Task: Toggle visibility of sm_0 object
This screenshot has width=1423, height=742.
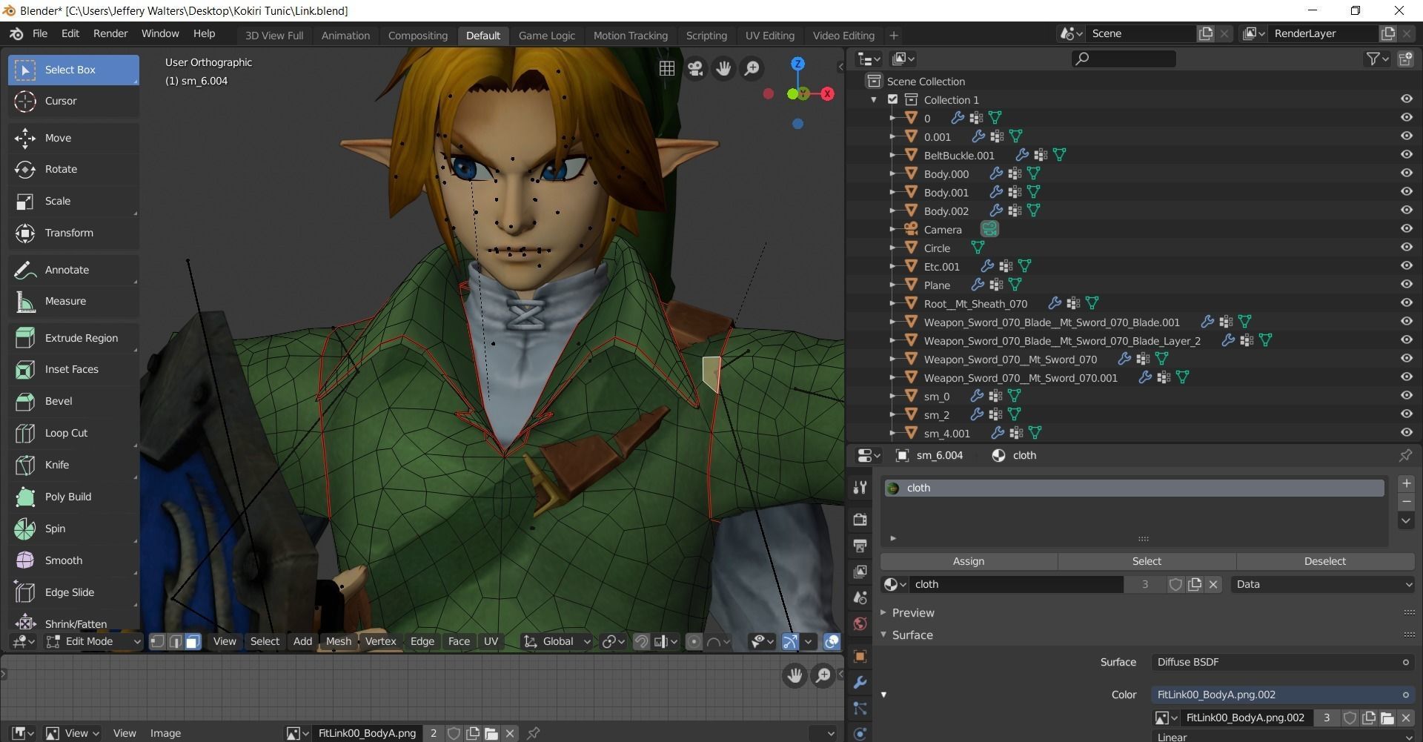Action: pos(1405,395)
